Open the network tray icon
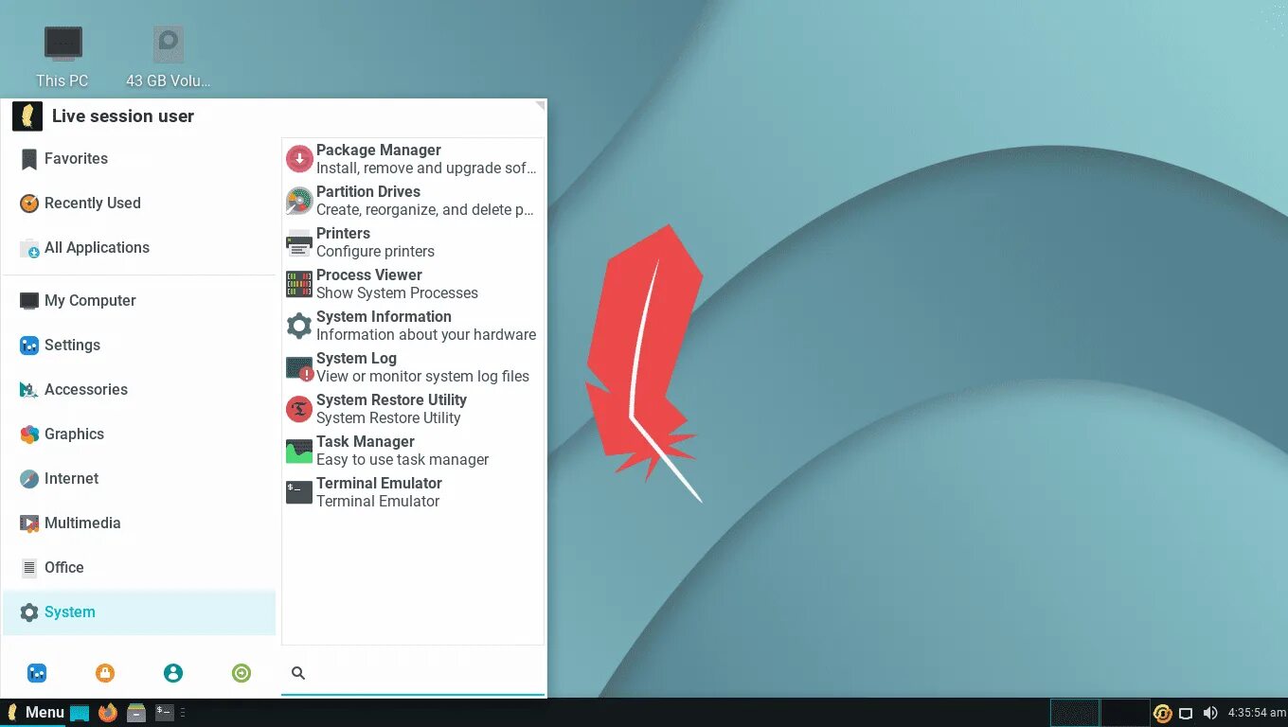1288x727 pixels. 1186,713
